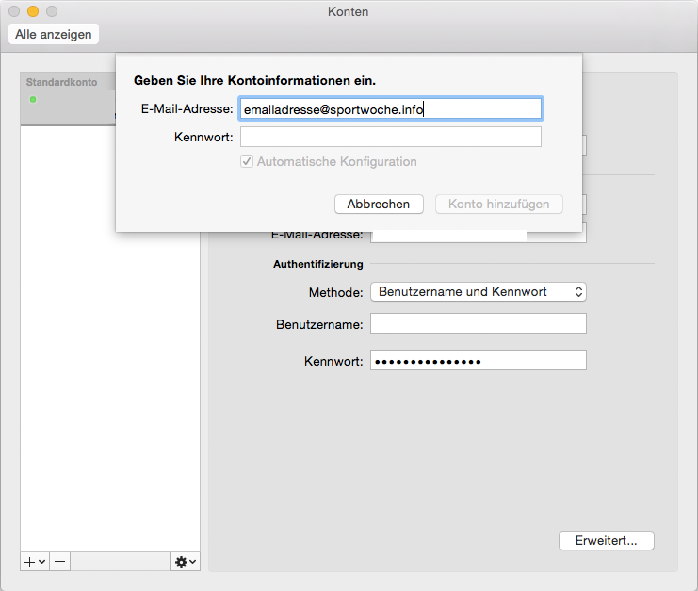Focus the dialog's empty Kennwort field
Screen dimensions: 698x591
click(x=390, y=137)
